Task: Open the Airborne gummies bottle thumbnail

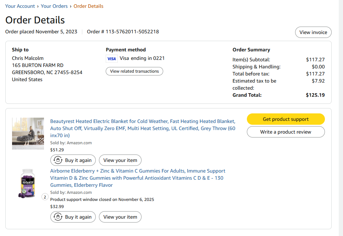Action: [x=28, y=183]
